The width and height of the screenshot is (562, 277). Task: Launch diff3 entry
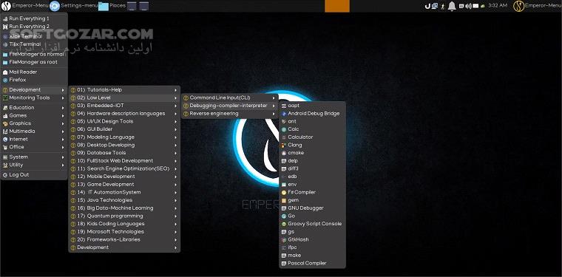(x=312, y=168)
